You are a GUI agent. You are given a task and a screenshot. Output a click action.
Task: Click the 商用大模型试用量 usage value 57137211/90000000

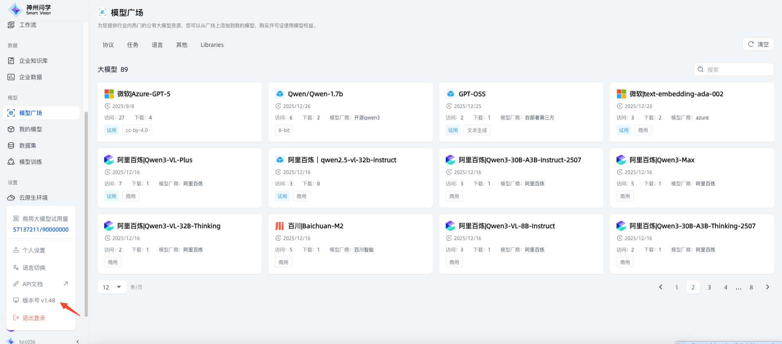[x=41, y=229]
